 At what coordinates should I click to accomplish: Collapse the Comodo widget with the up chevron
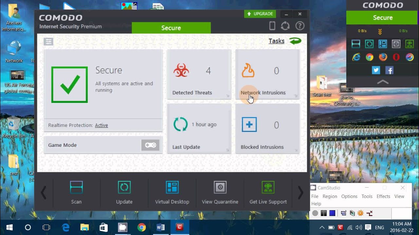(x=383, y=82)
